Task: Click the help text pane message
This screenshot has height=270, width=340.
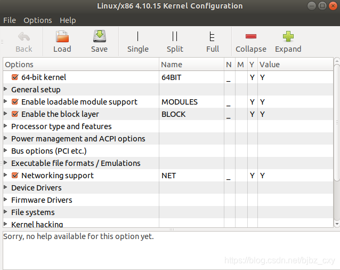Action: [78, 236]
